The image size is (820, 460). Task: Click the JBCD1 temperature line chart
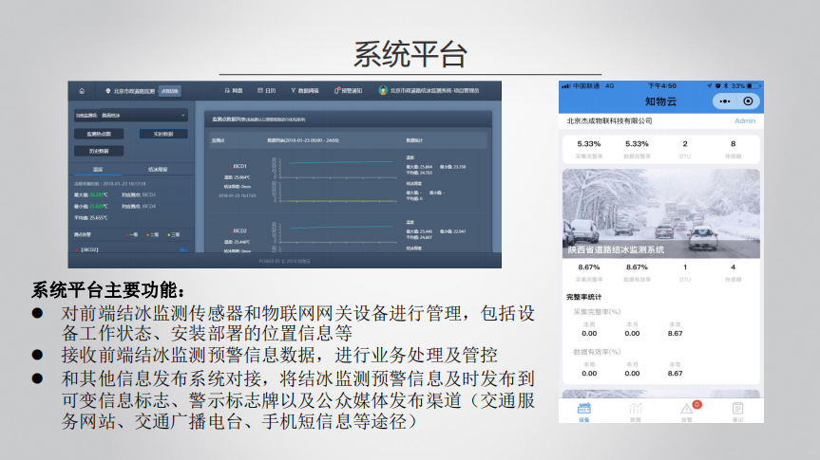tap(334, 168)
